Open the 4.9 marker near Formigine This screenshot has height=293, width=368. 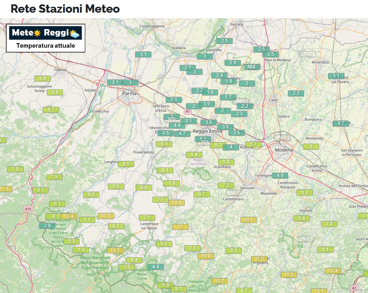tap(280, 175)
